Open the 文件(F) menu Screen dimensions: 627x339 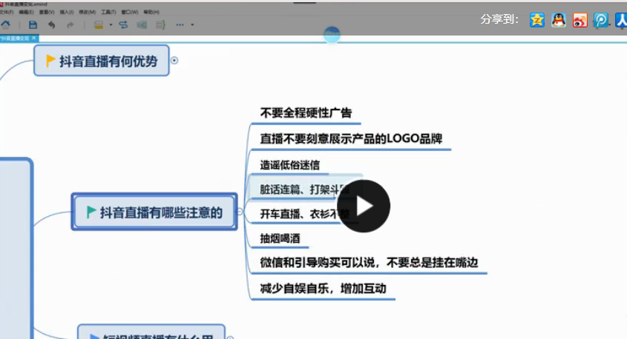7,12
